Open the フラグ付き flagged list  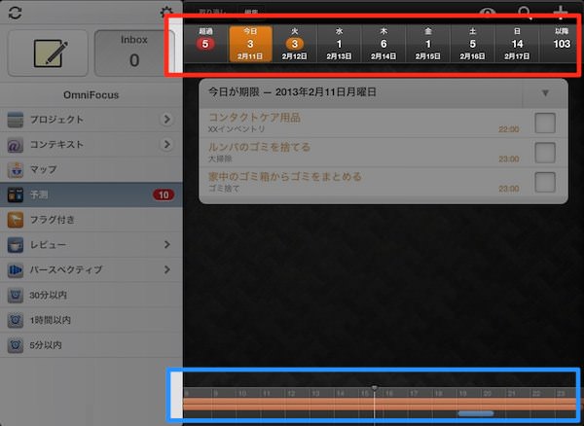pyautogui.click(x=91, y=220)
